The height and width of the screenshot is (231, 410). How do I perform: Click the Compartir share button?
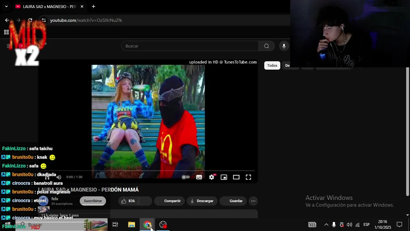click(x=169, y=201)
